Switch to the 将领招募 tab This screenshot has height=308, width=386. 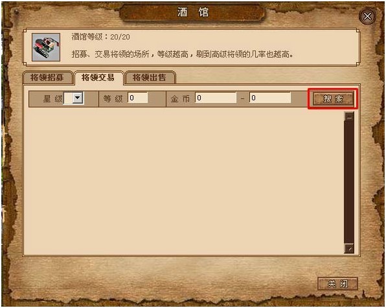pyautogui.click(x=47, y=78)
